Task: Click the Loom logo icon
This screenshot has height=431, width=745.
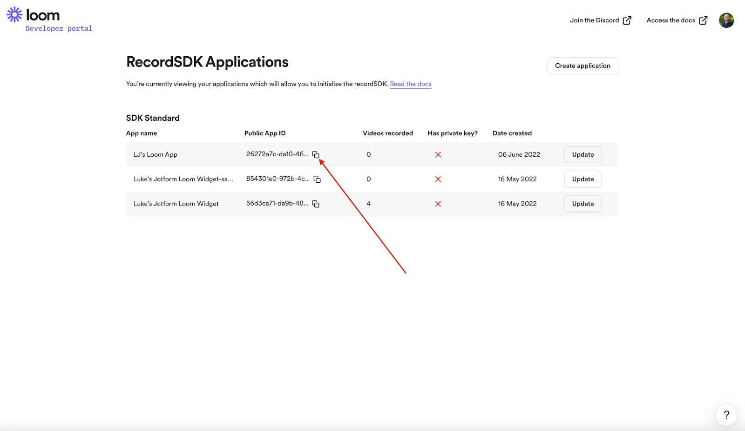Action: pos(14,15)
